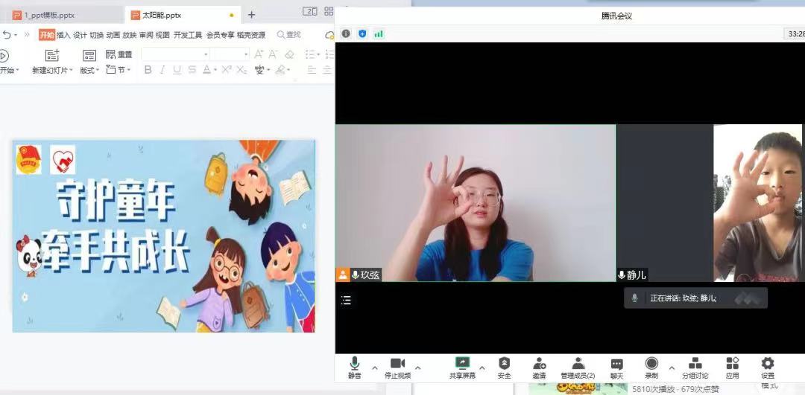The image size is (805, 395).
Task: Open the list menu icon below 玖弦 video
Action: [347, 301]
